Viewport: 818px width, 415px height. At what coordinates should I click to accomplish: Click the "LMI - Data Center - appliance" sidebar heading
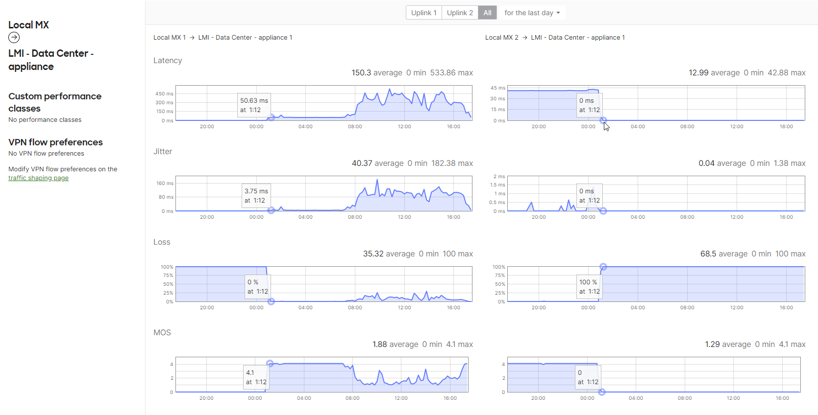51,60
